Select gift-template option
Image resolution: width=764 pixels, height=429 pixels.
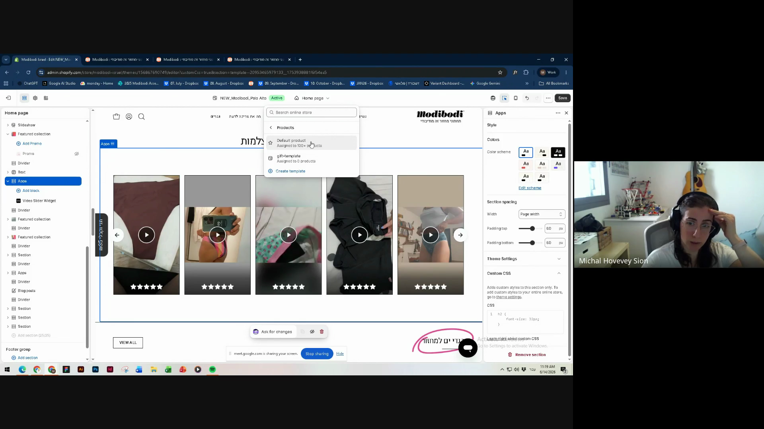coord(312,158)
